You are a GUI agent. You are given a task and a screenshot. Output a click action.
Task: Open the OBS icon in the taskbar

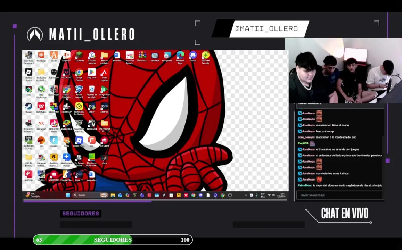click(230, 195)
